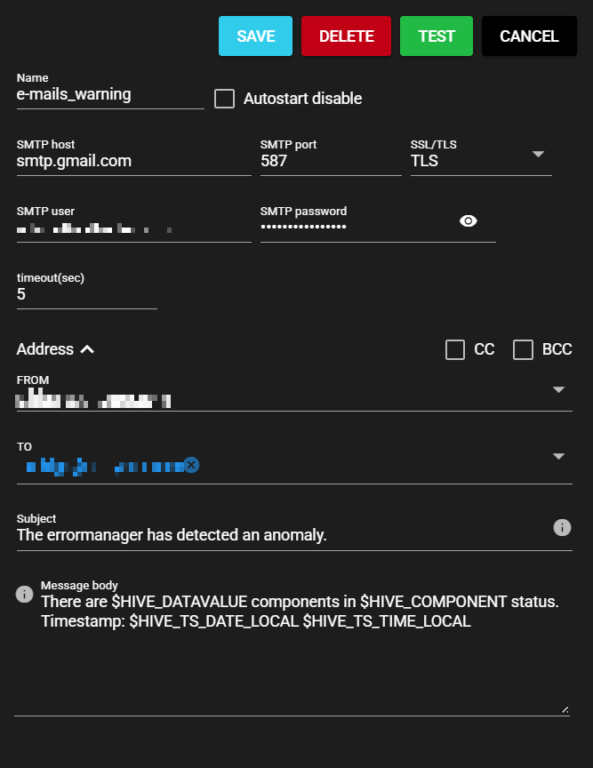Click the Name input field

(x=109, y=94)
